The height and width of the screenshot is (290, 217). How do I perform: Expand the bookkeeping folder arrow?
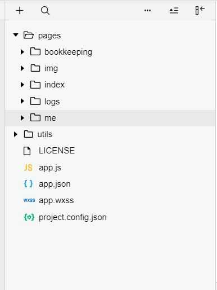(x=22, y=52)
